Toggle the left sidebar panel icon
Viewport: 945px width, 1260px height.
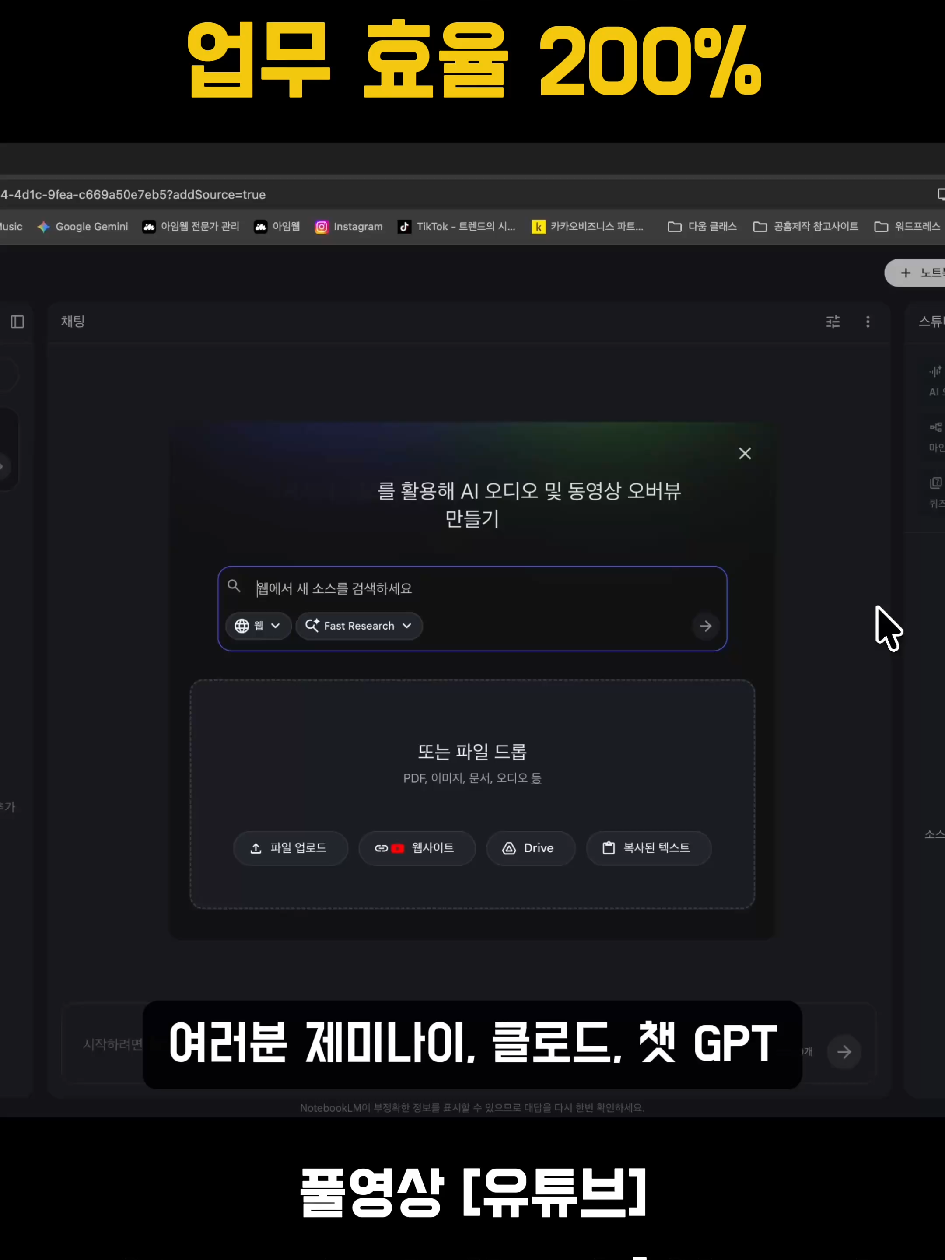coord(17,322)
